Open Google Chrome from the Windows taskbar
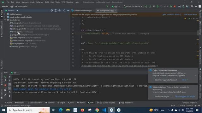This screenshot has width=202, height=113. [97, 110]
